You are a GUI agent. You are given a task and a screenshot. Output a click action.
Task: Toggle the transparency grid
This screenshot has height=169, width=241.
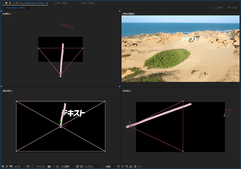point(82,167)
